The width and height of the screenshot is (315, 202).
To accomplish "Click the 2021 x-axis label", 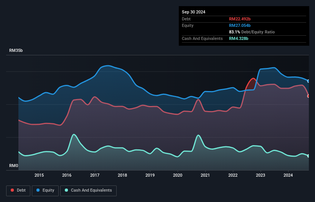I will pyautogui.click(x=205, y=175).
